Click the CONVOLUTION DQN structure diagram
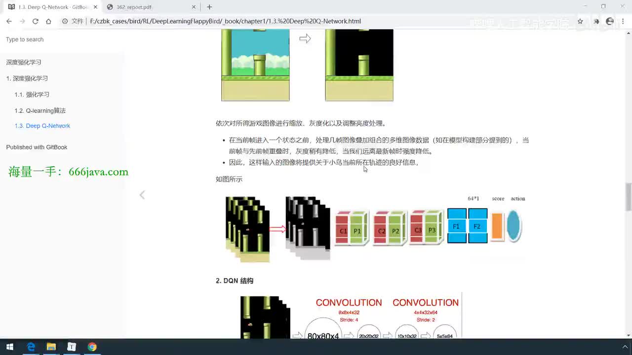632x355 pixels. 351,316
